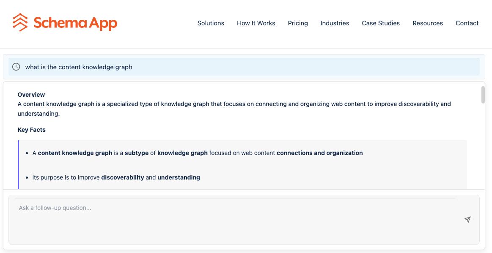Viewport: 492px width, 253px height.
Task: Go to Pricing
Action: 298,23
